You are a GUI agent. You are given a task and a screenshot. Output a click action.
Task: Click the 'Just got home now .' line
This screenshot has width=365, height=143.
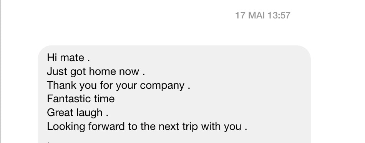click(x=96, y=71)
